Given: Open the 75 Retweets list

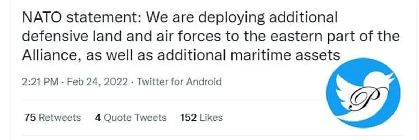Looking at the screenshot, I should (53, 117).
